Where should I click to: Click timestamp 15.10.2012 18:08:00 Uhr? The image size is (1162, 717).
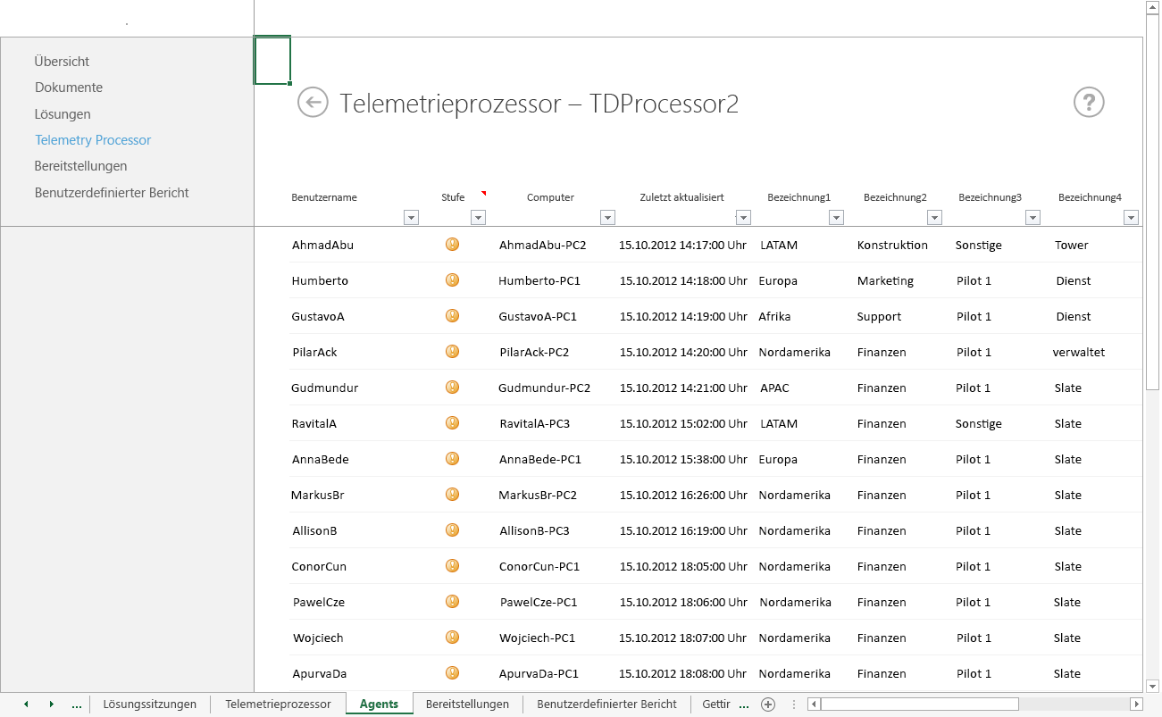(x=683, y=673)
